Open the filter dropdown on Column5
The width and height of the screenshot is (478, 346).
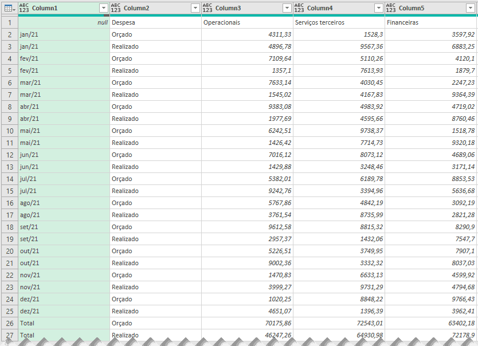469,8
